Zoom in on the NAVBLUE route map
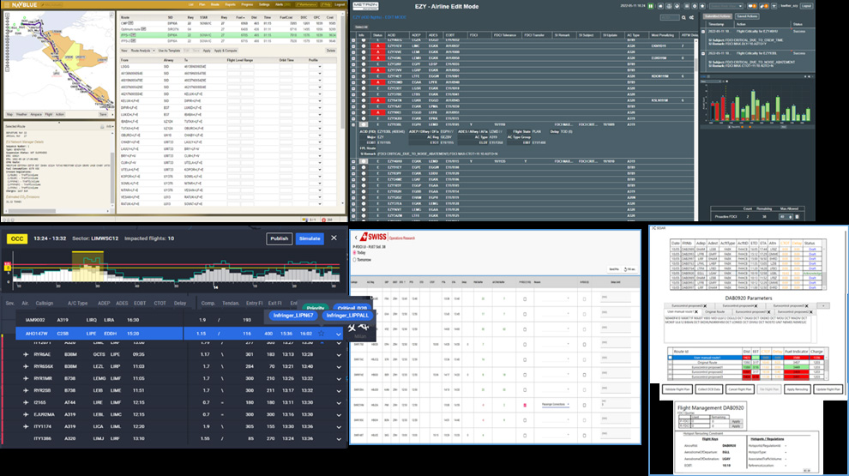The height and width of the screenshot is (476, 849). coord(8,16)
